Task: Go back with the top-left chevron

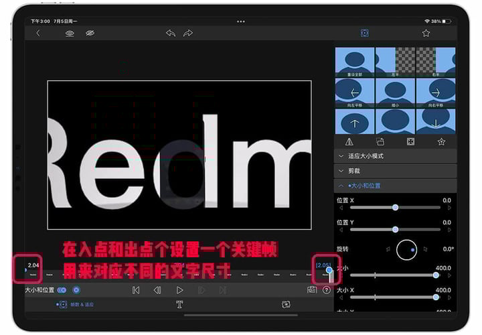Action: click(38, 33)
